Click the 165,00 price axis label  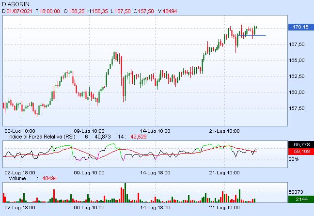(297, 60)
